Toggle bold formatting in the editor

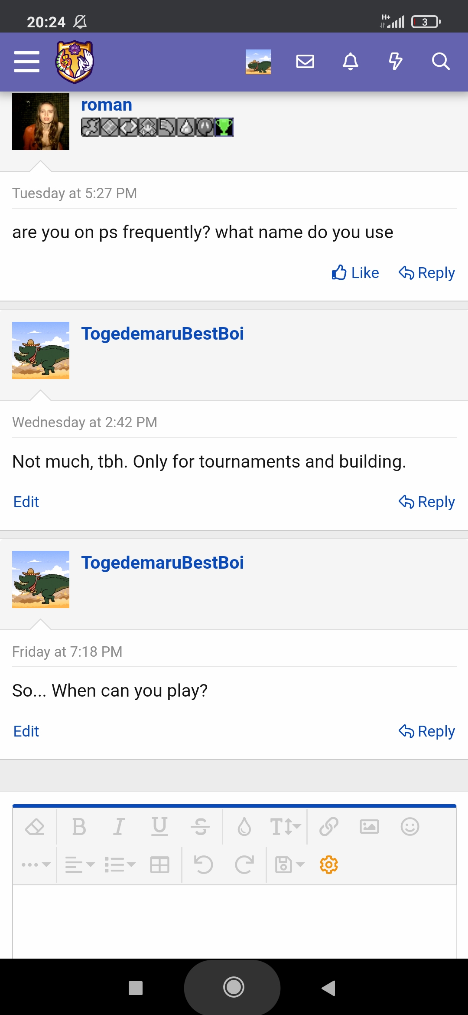pyautogui.click(x=79, y=826)
